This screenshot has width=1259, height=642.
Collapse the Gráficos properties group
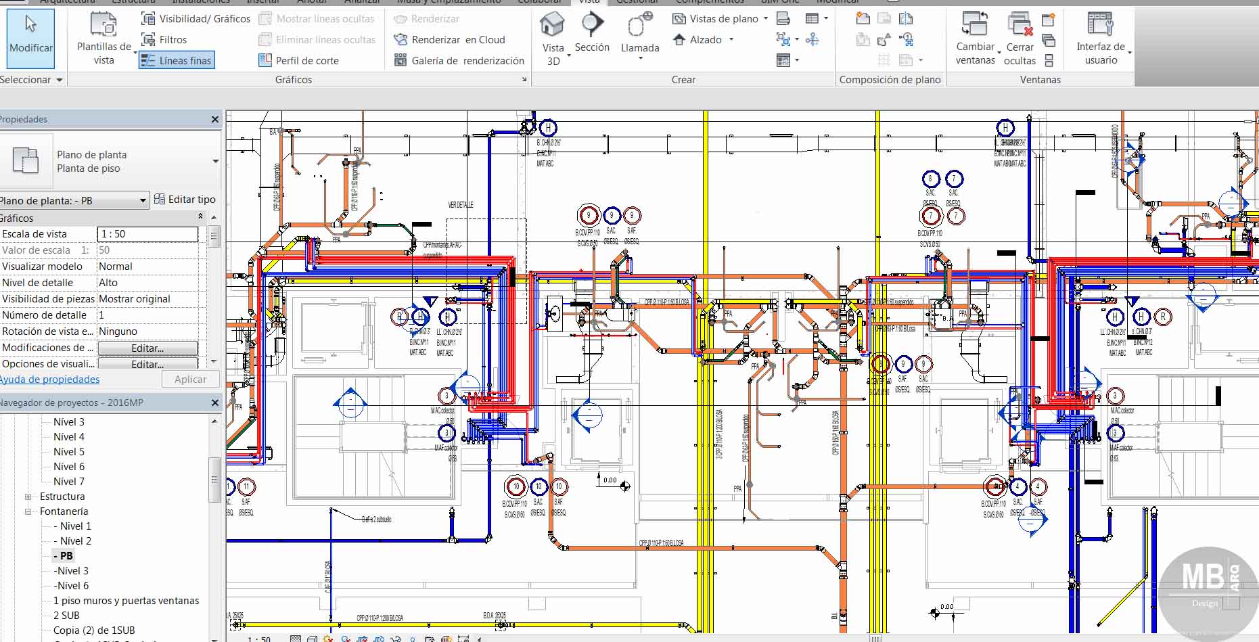[x=200, y=216]
